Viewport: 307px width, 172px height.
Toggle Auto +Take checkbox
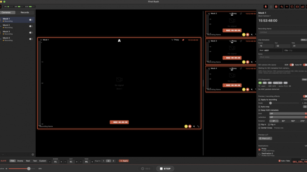click(279, 161)
